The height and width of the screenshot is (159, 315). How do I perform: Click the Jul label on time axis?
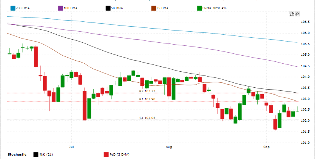[x=71, y=147]
